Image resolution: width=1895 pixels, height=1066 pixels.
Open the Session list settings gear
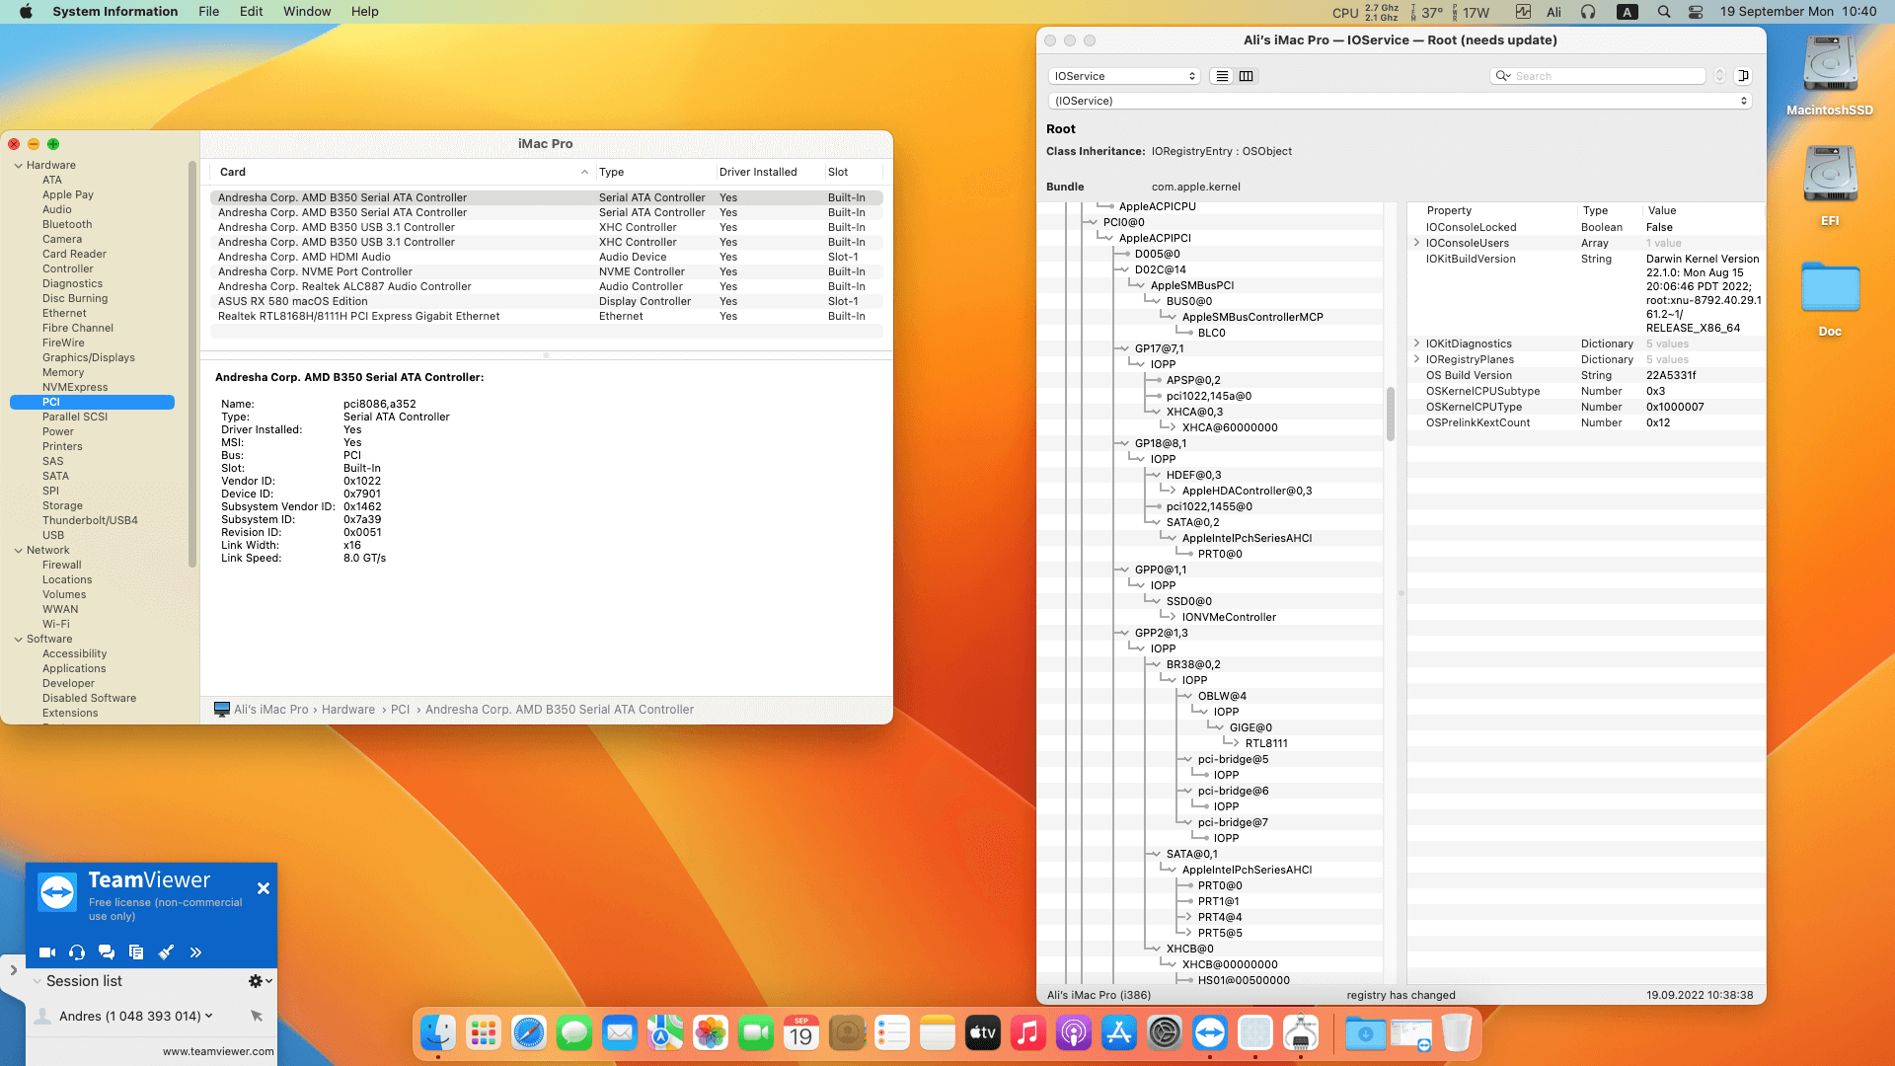point(259,981)
